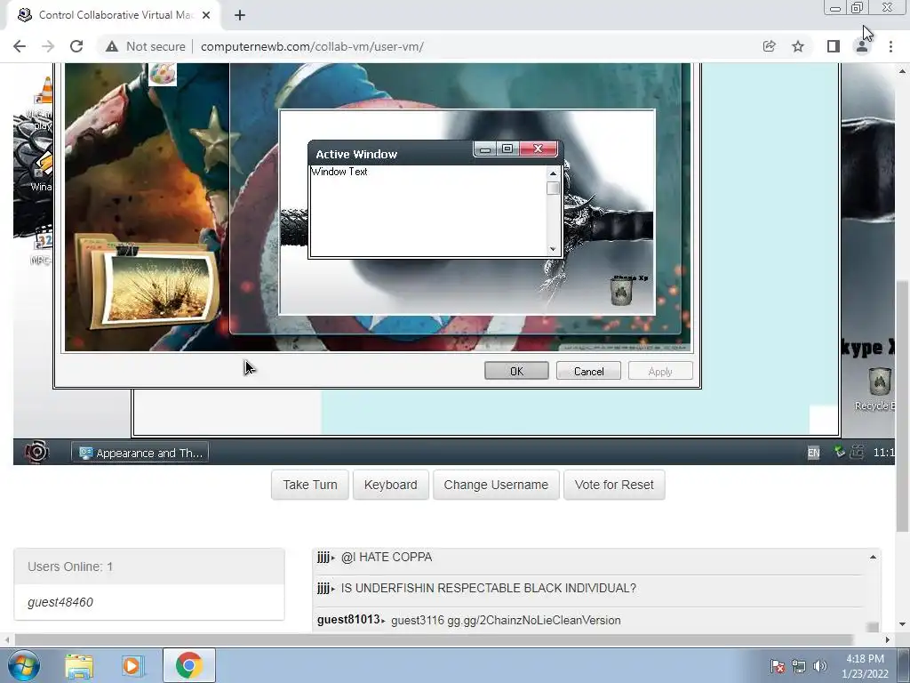910x683 pixels.
Task: Click guest81013's chat message
Action: [506, 620]
